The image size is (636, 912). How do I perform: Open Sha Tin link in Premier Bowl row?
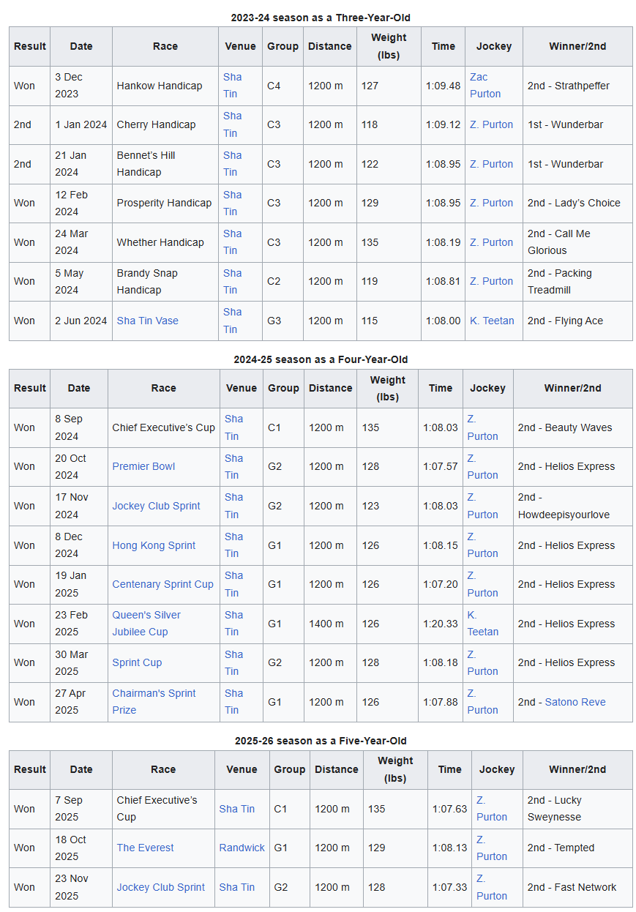(233, 466)
